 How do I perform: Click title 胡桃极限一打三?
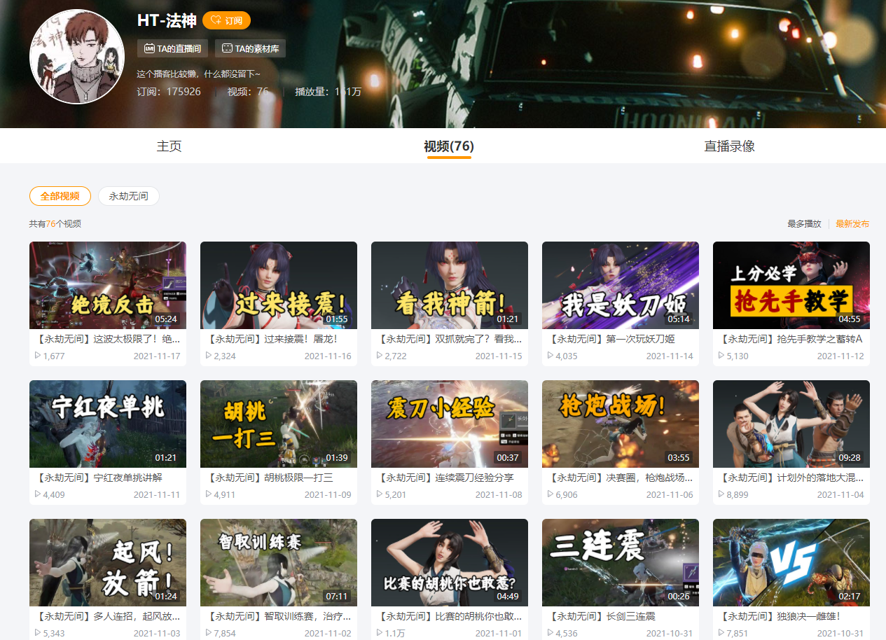tap(269, 478)
